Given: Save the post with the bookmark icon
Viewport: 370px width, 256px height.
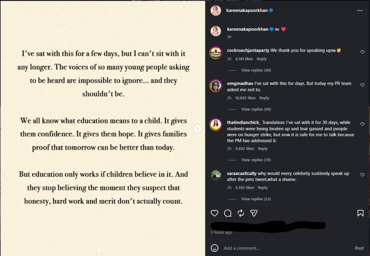Looking at the screenshot, I should point(360,213).
